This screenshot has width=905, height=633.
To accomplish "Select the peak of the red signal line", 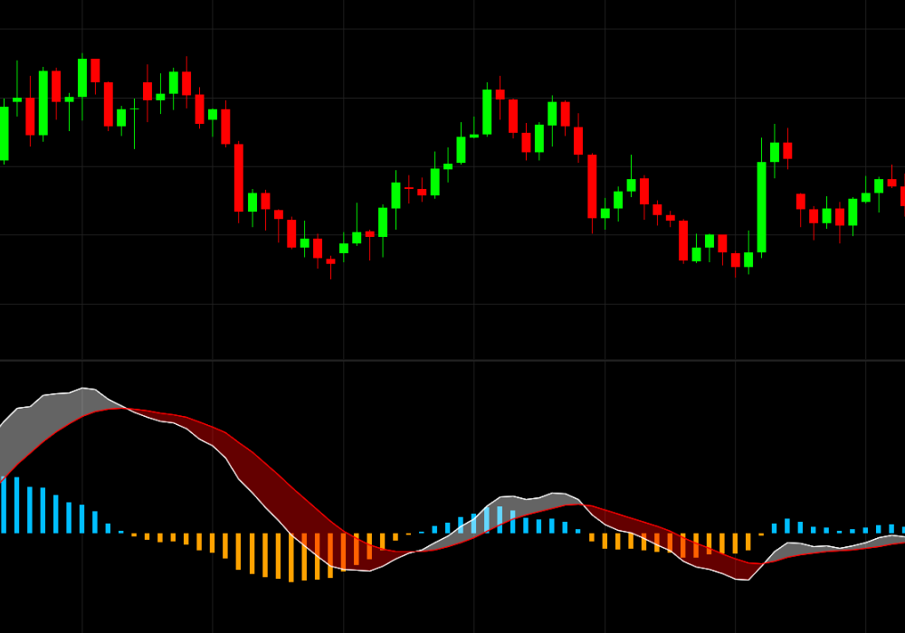I will (x=116, y=409).
